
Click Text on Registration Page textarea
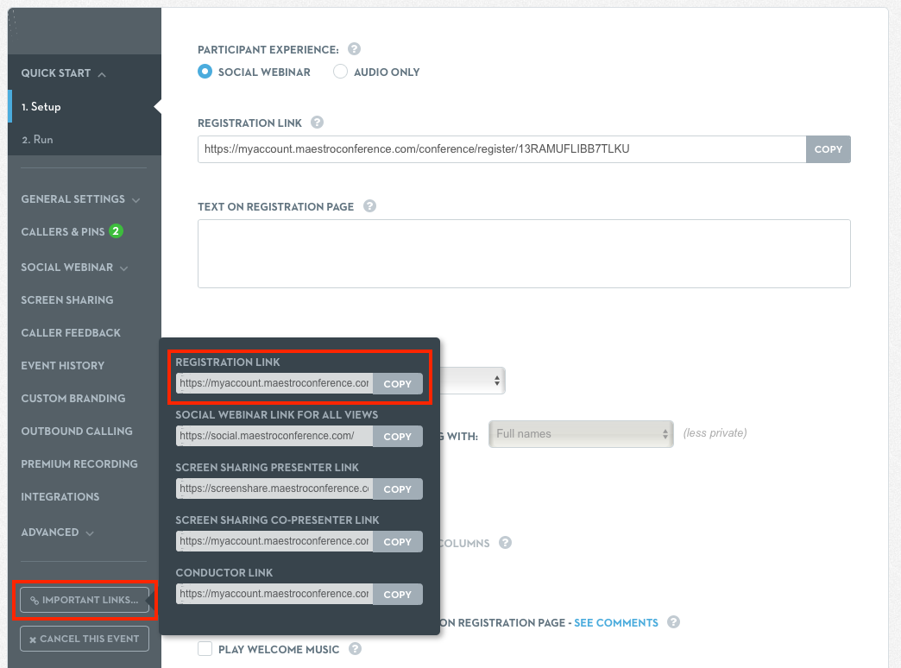524,254
